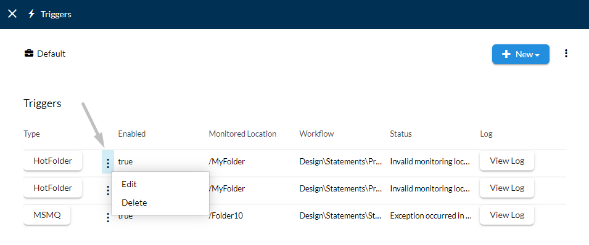The width and height of the screenshot is (589, 245).
Task: Click the Default workspace label
Action: click(51, 54)
